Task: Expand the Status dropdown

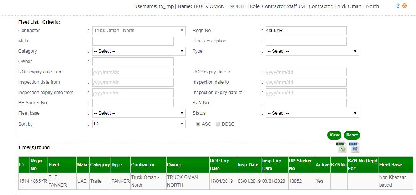Action: (x=312, y=113)
